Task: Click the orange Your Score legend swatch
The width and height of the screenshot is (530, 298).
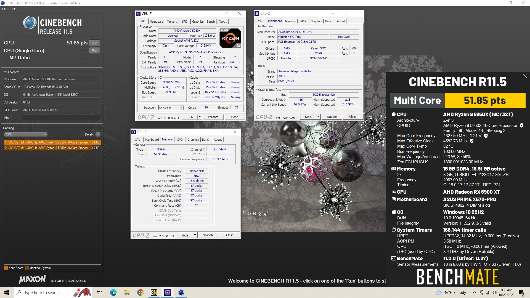Action: click(x=6, y=268)
